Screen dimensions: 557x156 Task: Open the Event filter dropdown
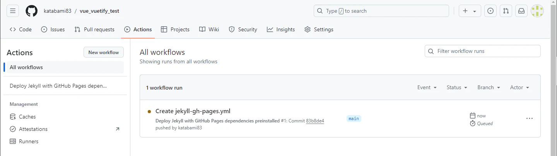click(x=427, y=88)
